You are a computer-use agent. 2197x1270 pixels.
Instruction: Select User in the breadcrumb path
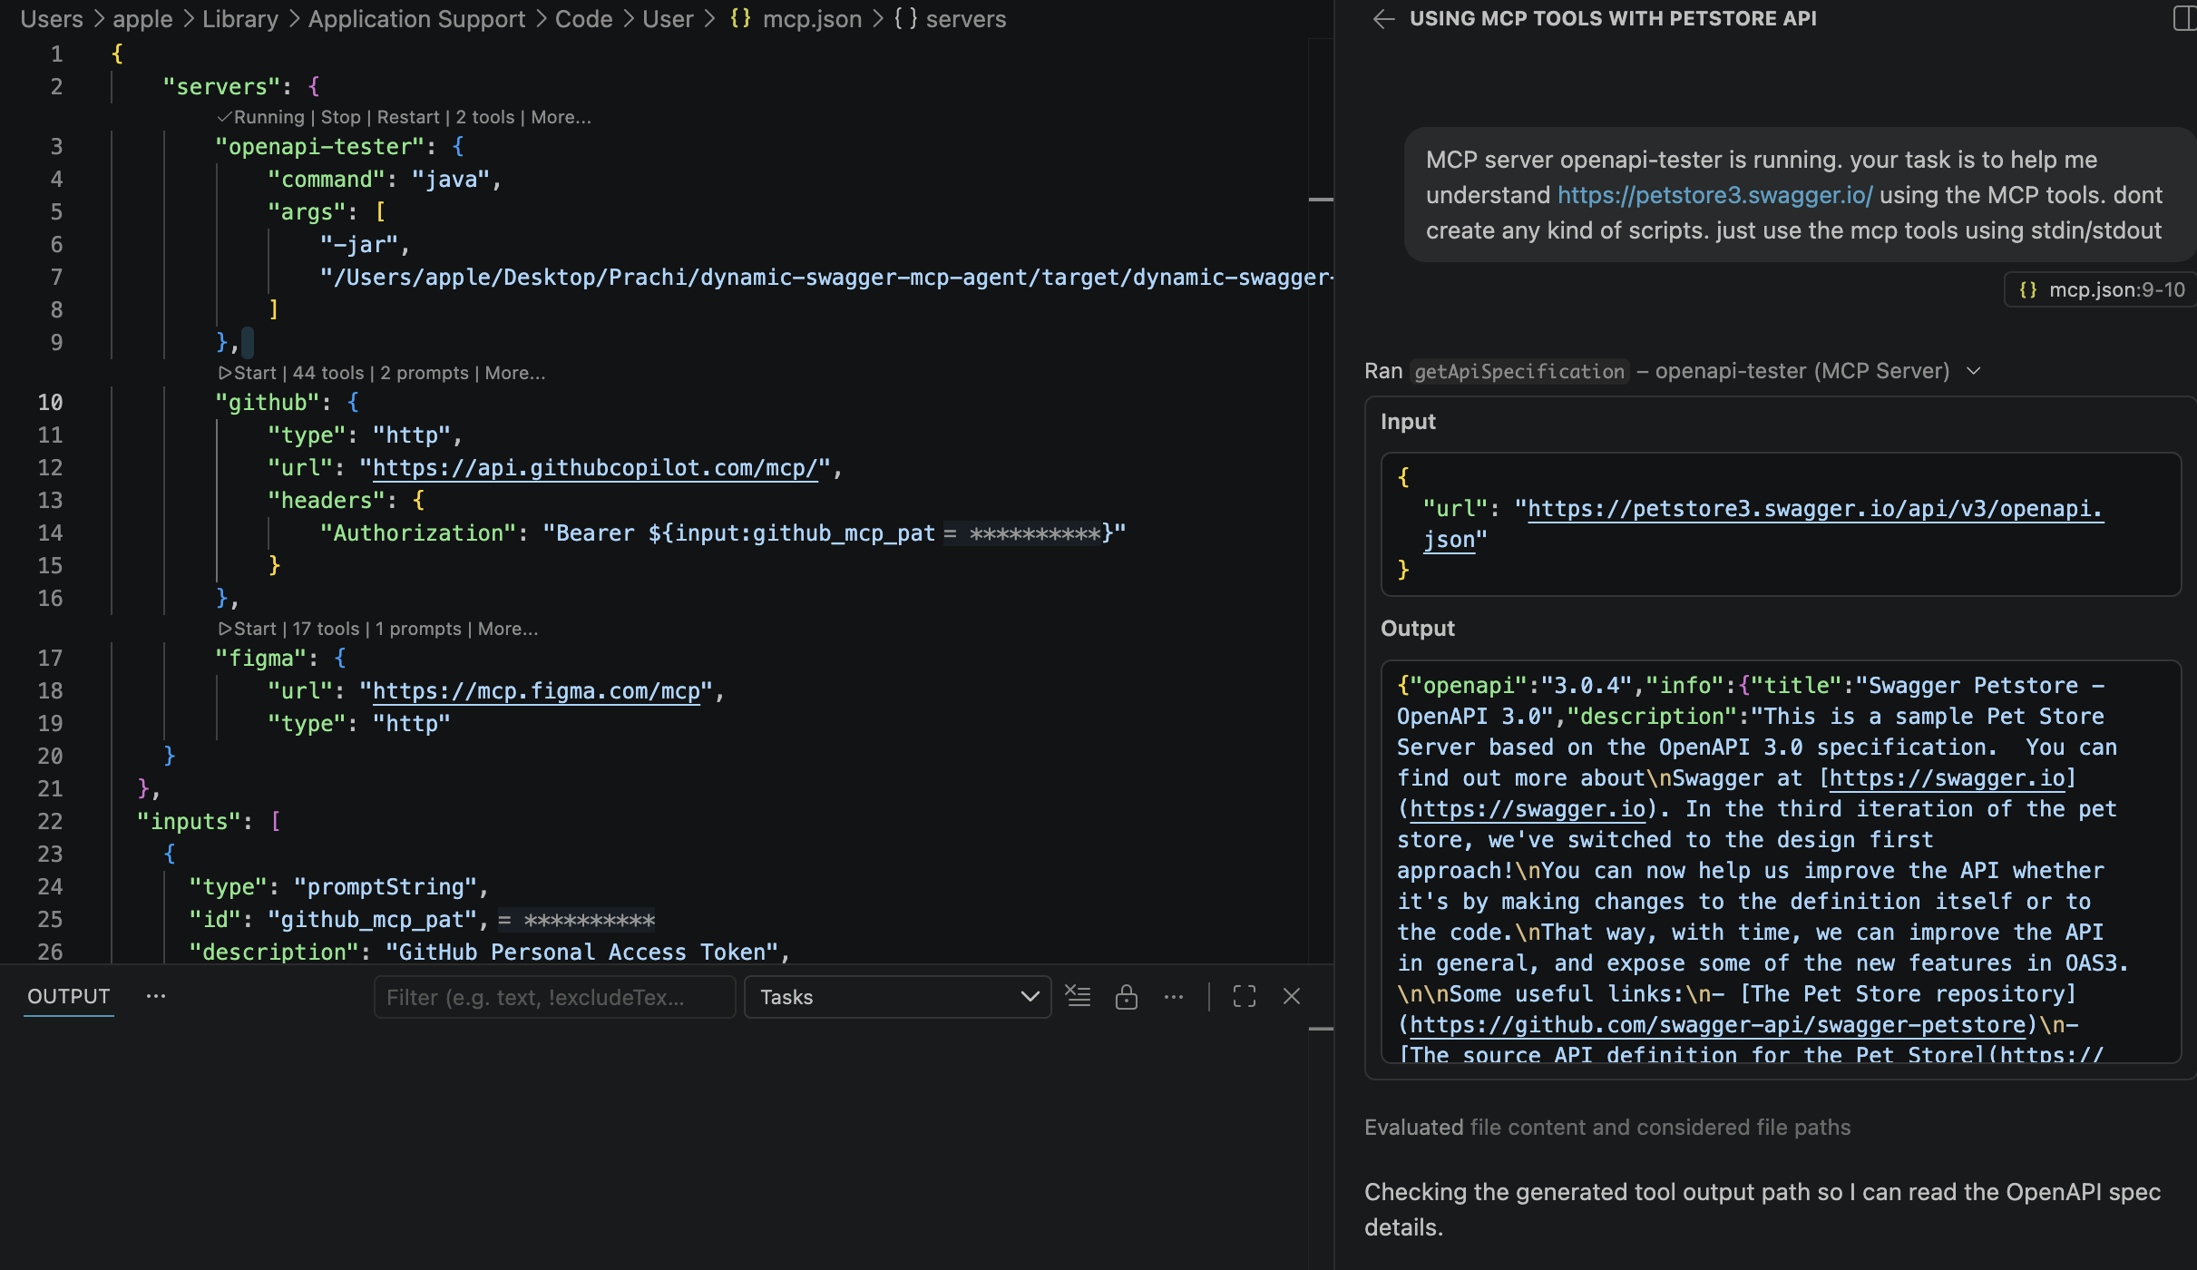pyautogui.click(x=668, y=19)
